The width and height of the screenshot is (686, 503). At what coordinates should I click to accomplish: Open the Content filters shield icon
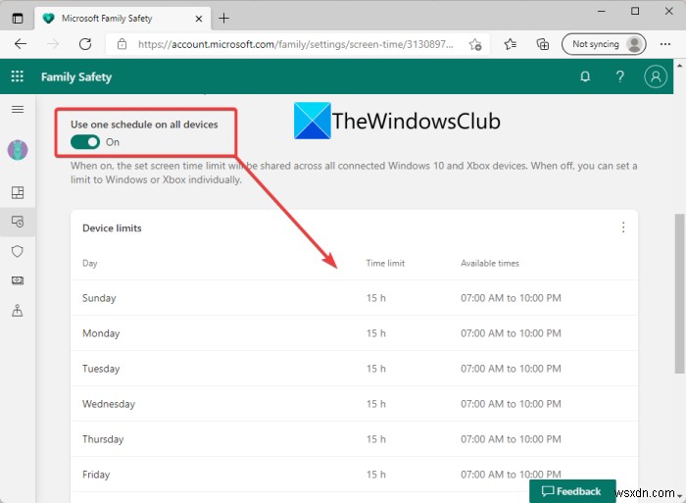[18, 251]
